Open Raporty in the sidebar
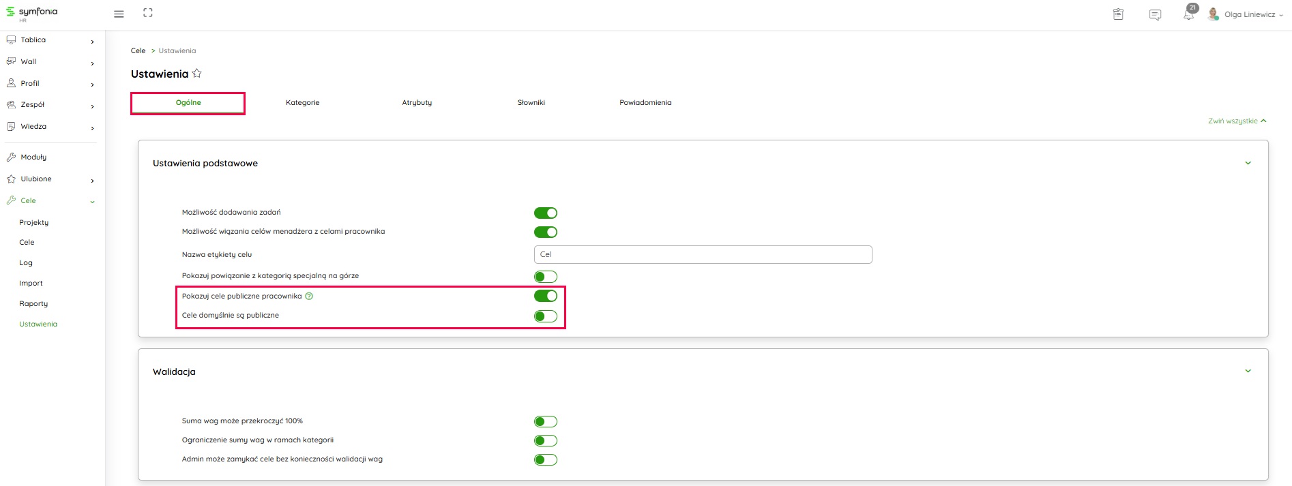 (x=33, y=304)
